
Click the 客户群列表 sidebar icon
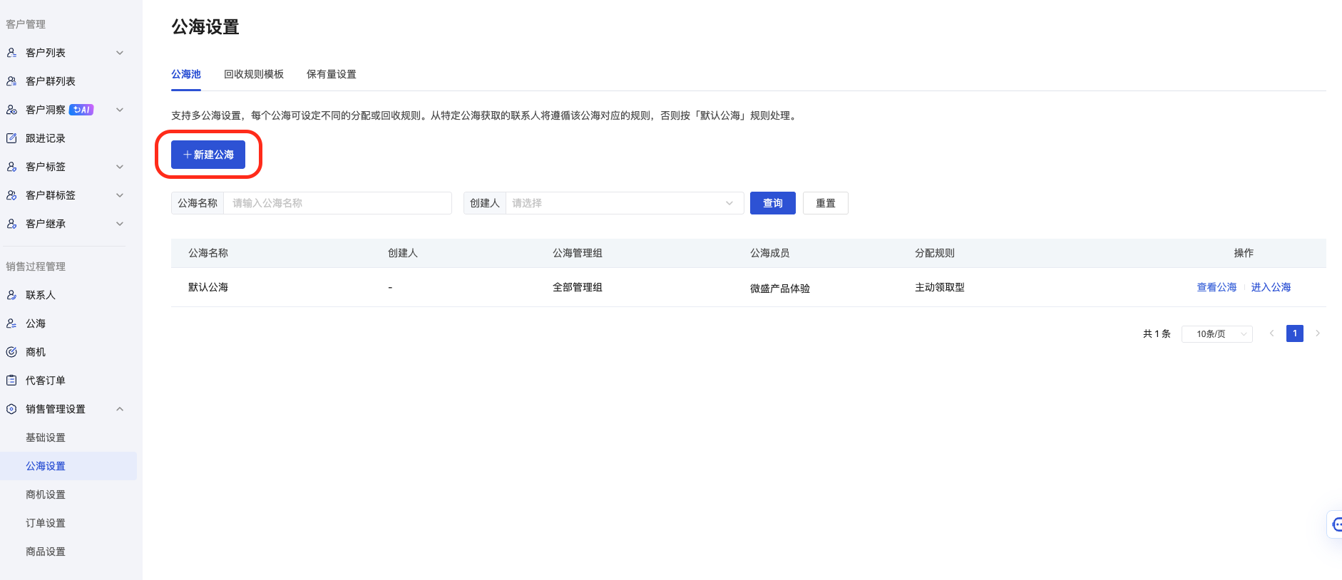pos(11,81)
